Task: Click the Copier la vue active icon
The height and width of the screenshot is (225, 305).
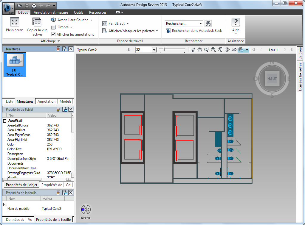Action: point(37,22)
